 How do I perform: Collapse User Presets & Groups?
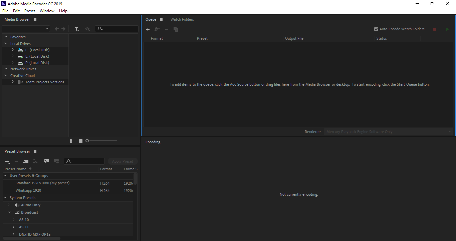(x=6, y=176)
